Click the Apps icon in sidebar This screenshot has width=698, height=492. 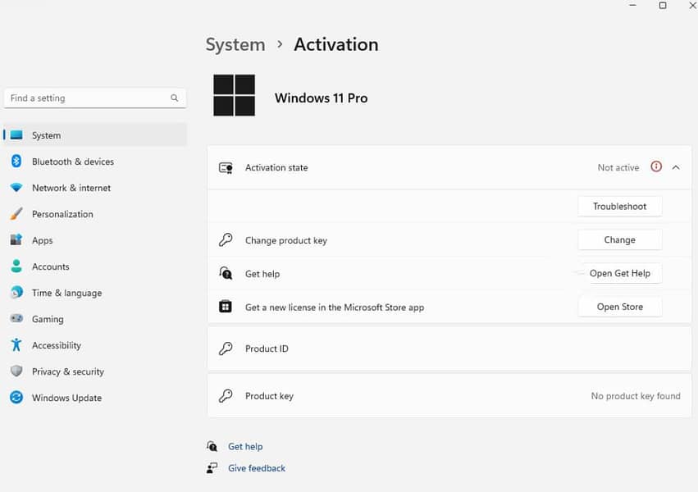tap(16, 240)
